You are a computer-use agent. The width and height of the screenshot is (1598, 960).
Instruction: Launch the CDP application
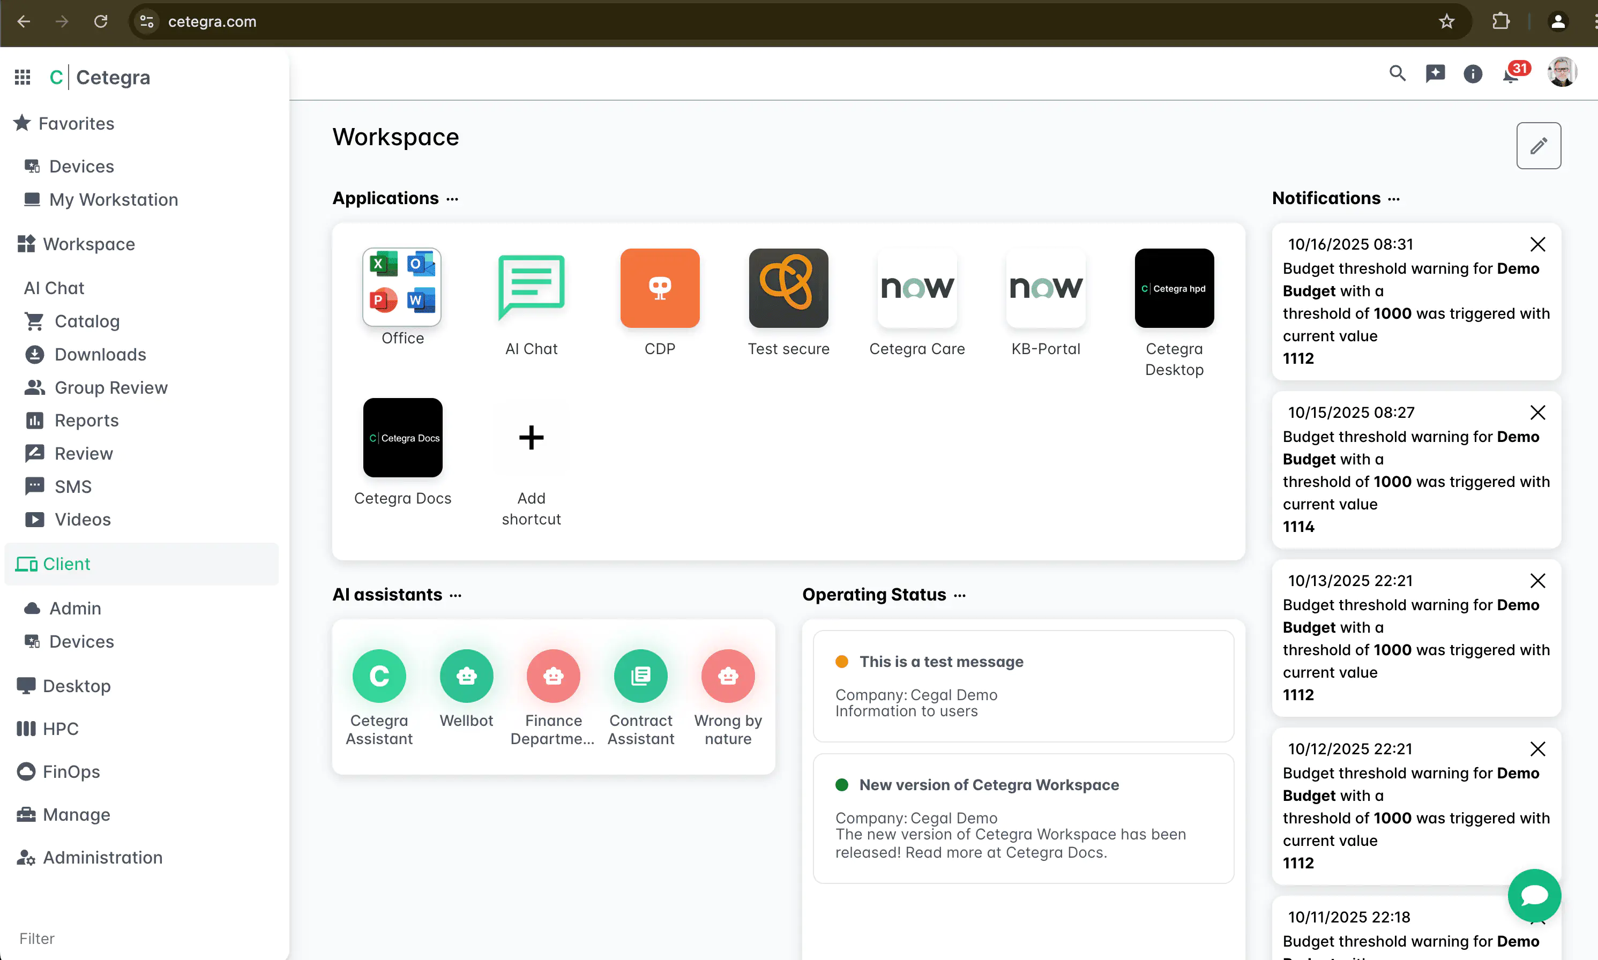point(659,288)
